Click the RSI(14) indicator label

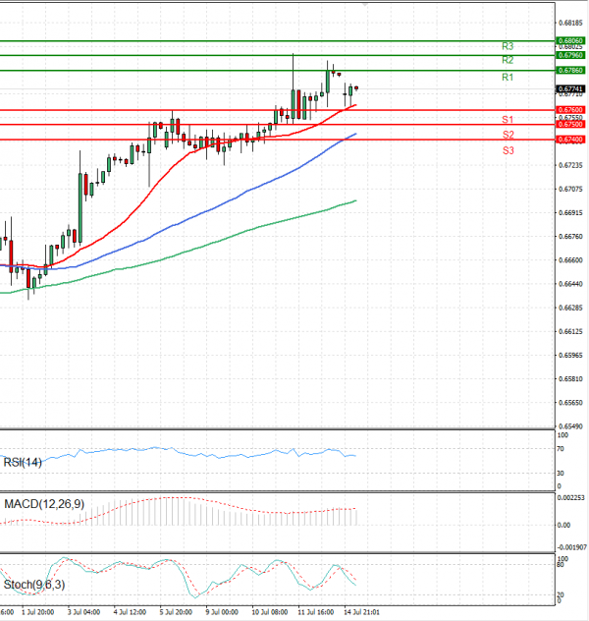tap(23, 462)
